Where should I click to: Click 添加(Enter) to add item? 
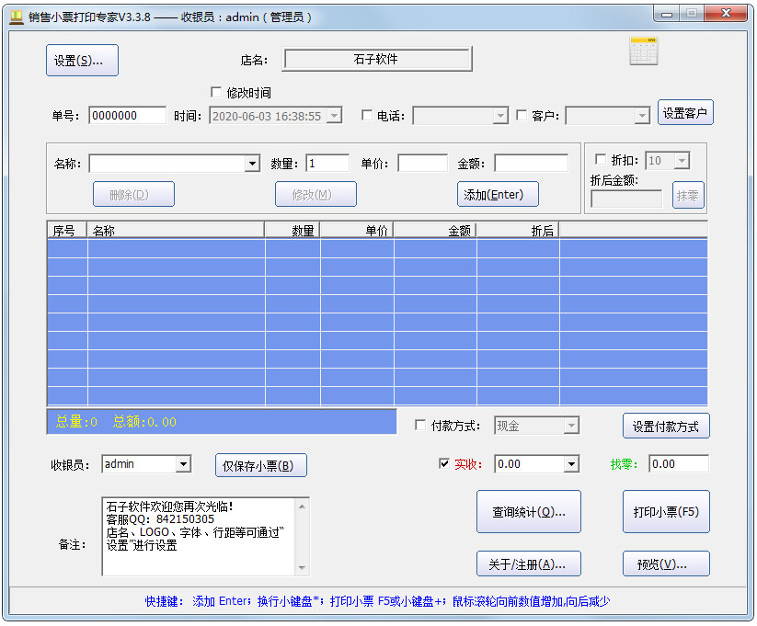coord(498,194)
